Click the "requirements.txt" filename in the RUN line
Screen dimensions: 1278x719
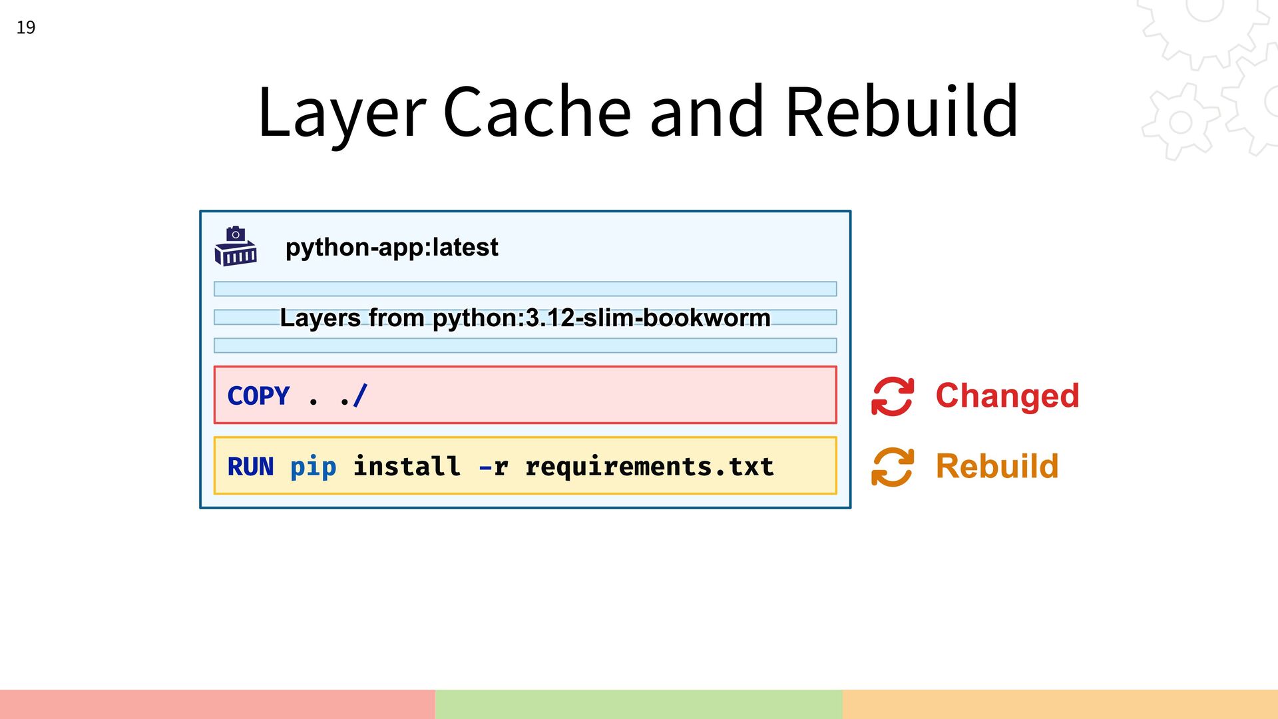(650, 467)
